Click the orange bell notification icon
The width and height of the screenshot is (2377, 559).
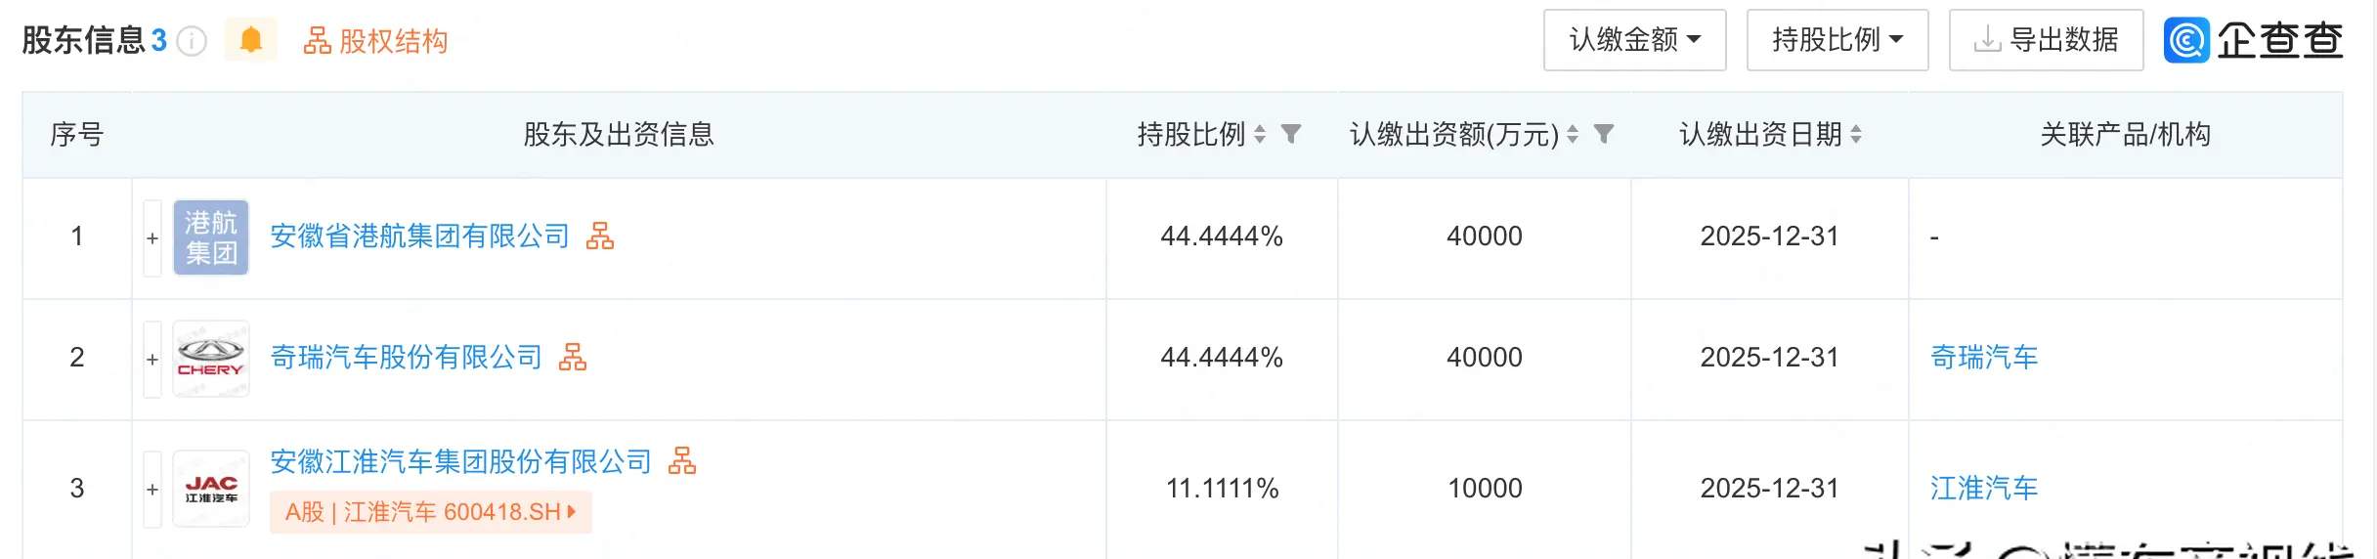tap(251, 40)
